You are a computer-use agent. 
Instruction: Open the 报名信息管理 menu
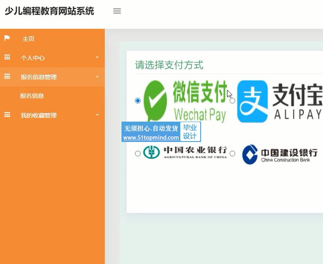(x=52, y=77)
